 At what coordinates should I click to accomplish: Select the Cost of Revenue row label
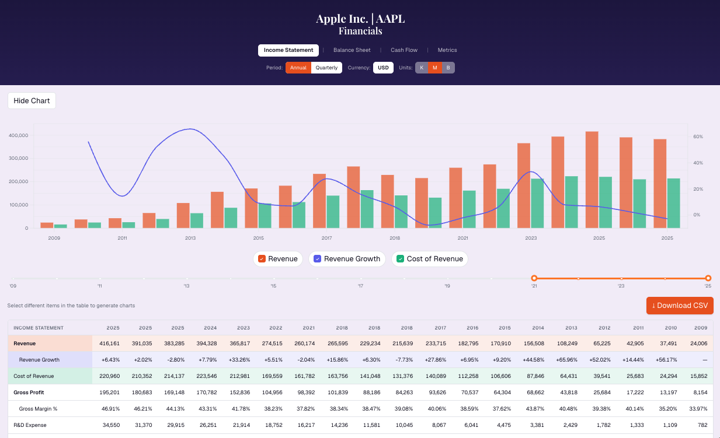pos(34,376)
